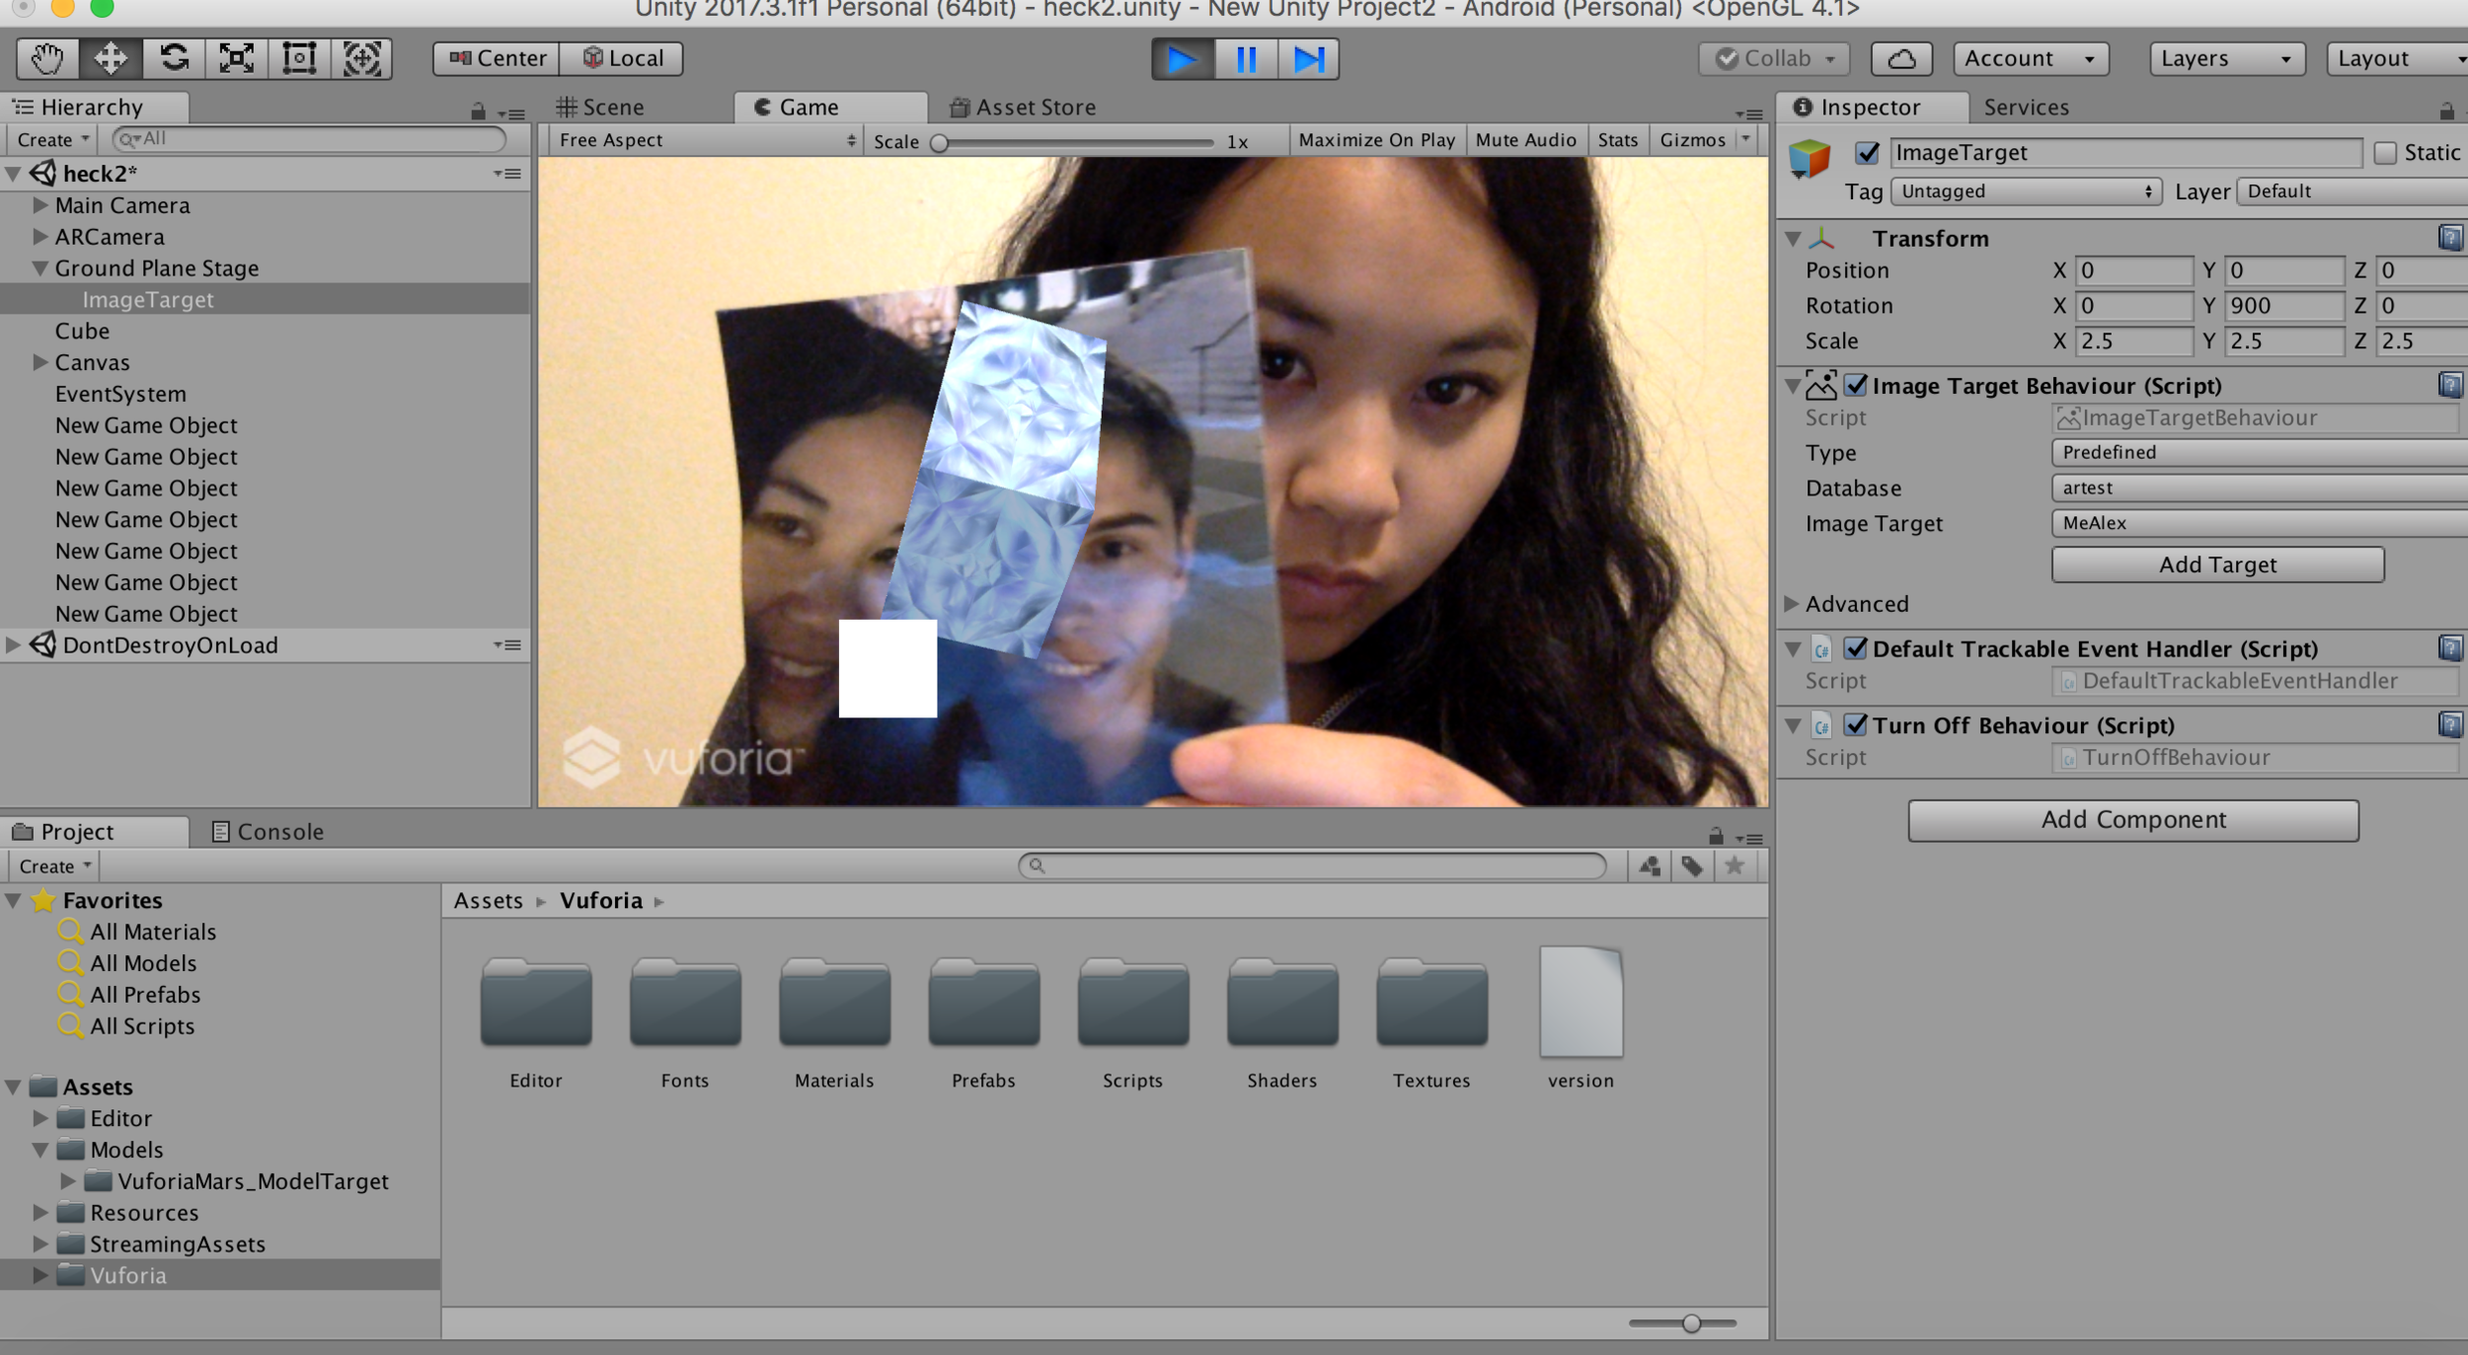Open the Type Predefined dropdown

(x=2259, y=452)
